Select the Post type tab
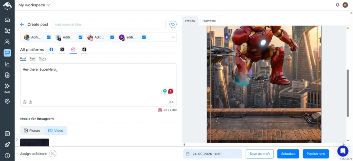This screenshot has height=161, width=353. [x=23, y=58]
